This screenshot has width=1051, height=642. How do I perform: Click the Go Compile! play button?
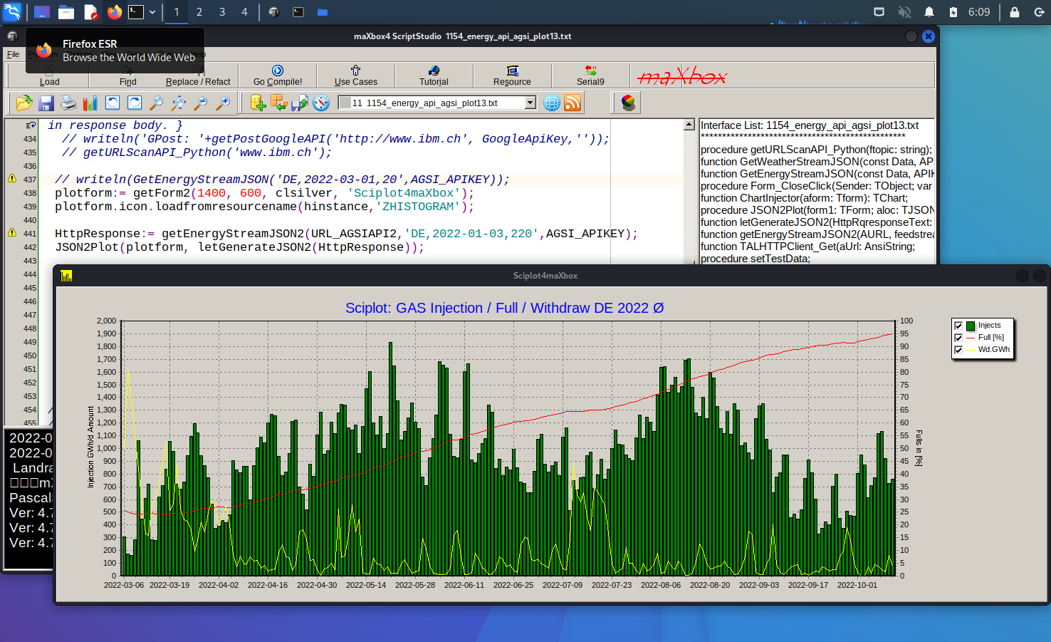[x=278, y=76]
